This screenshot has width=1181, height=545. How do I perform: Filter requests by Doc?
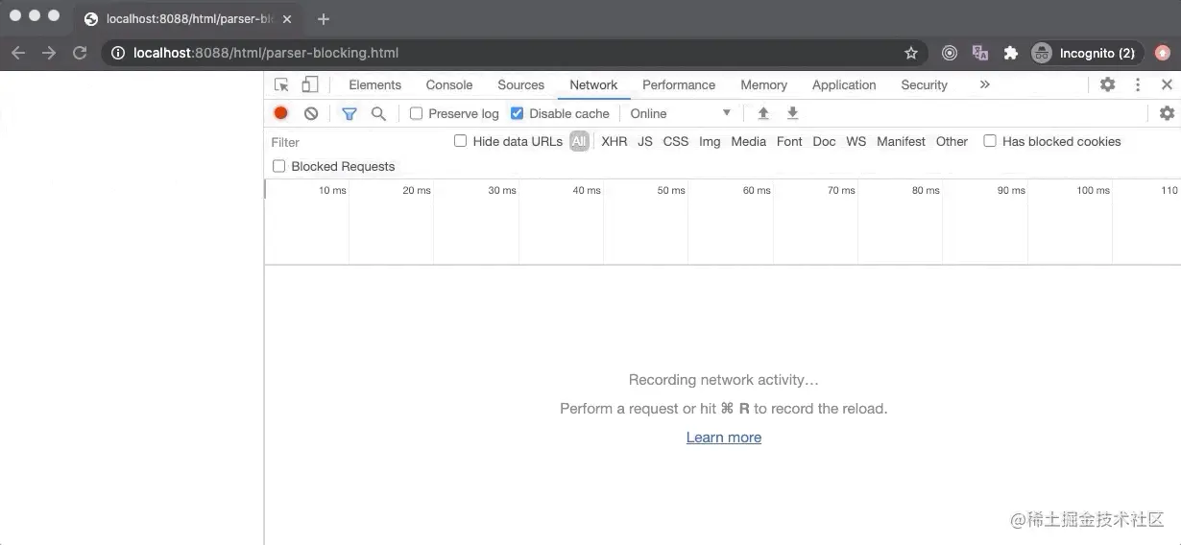point(824,141)
